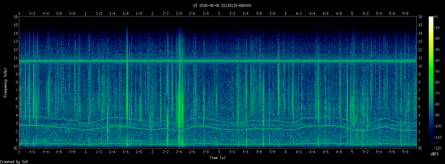445x164 pixels.
Task: Select the 1 second tick on top time axis
Action: (86, 14)
